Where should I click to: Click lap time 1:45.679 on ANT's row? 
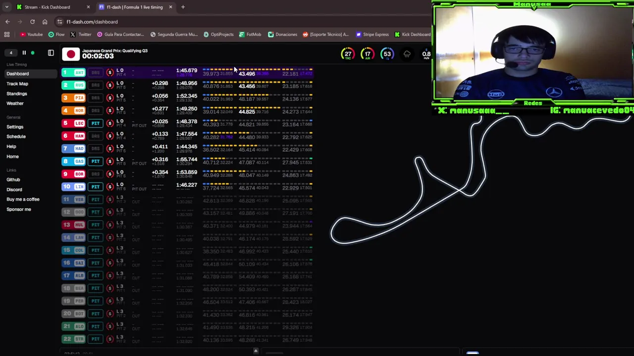tap(187, 71)
